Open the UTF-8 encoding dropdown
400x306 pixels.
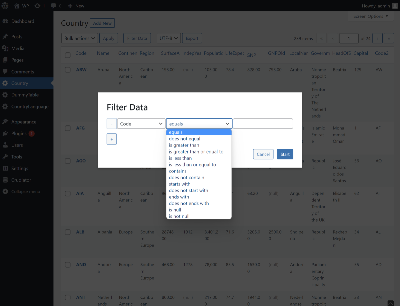pos(169,38)
